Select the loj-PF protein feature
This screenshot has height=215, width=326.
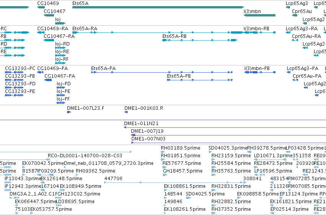(61, 103)
